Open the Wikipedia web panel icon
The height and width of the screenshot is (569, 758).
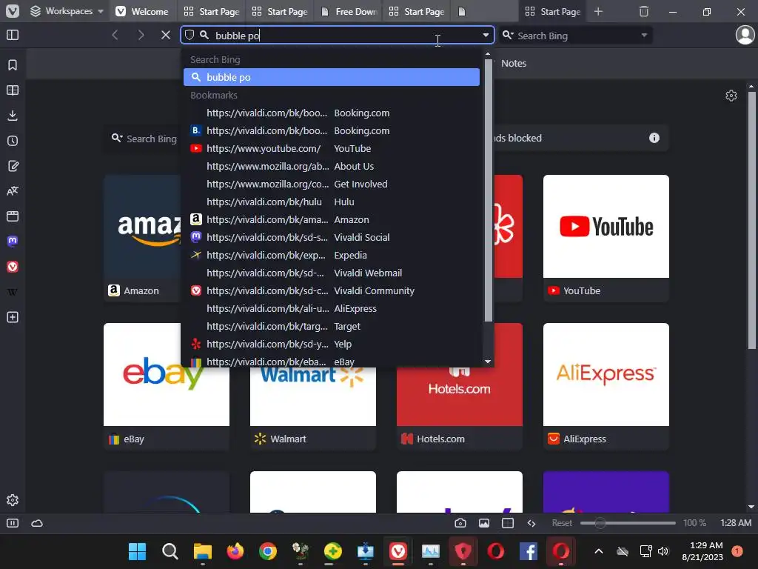click(x=13, y=292)
